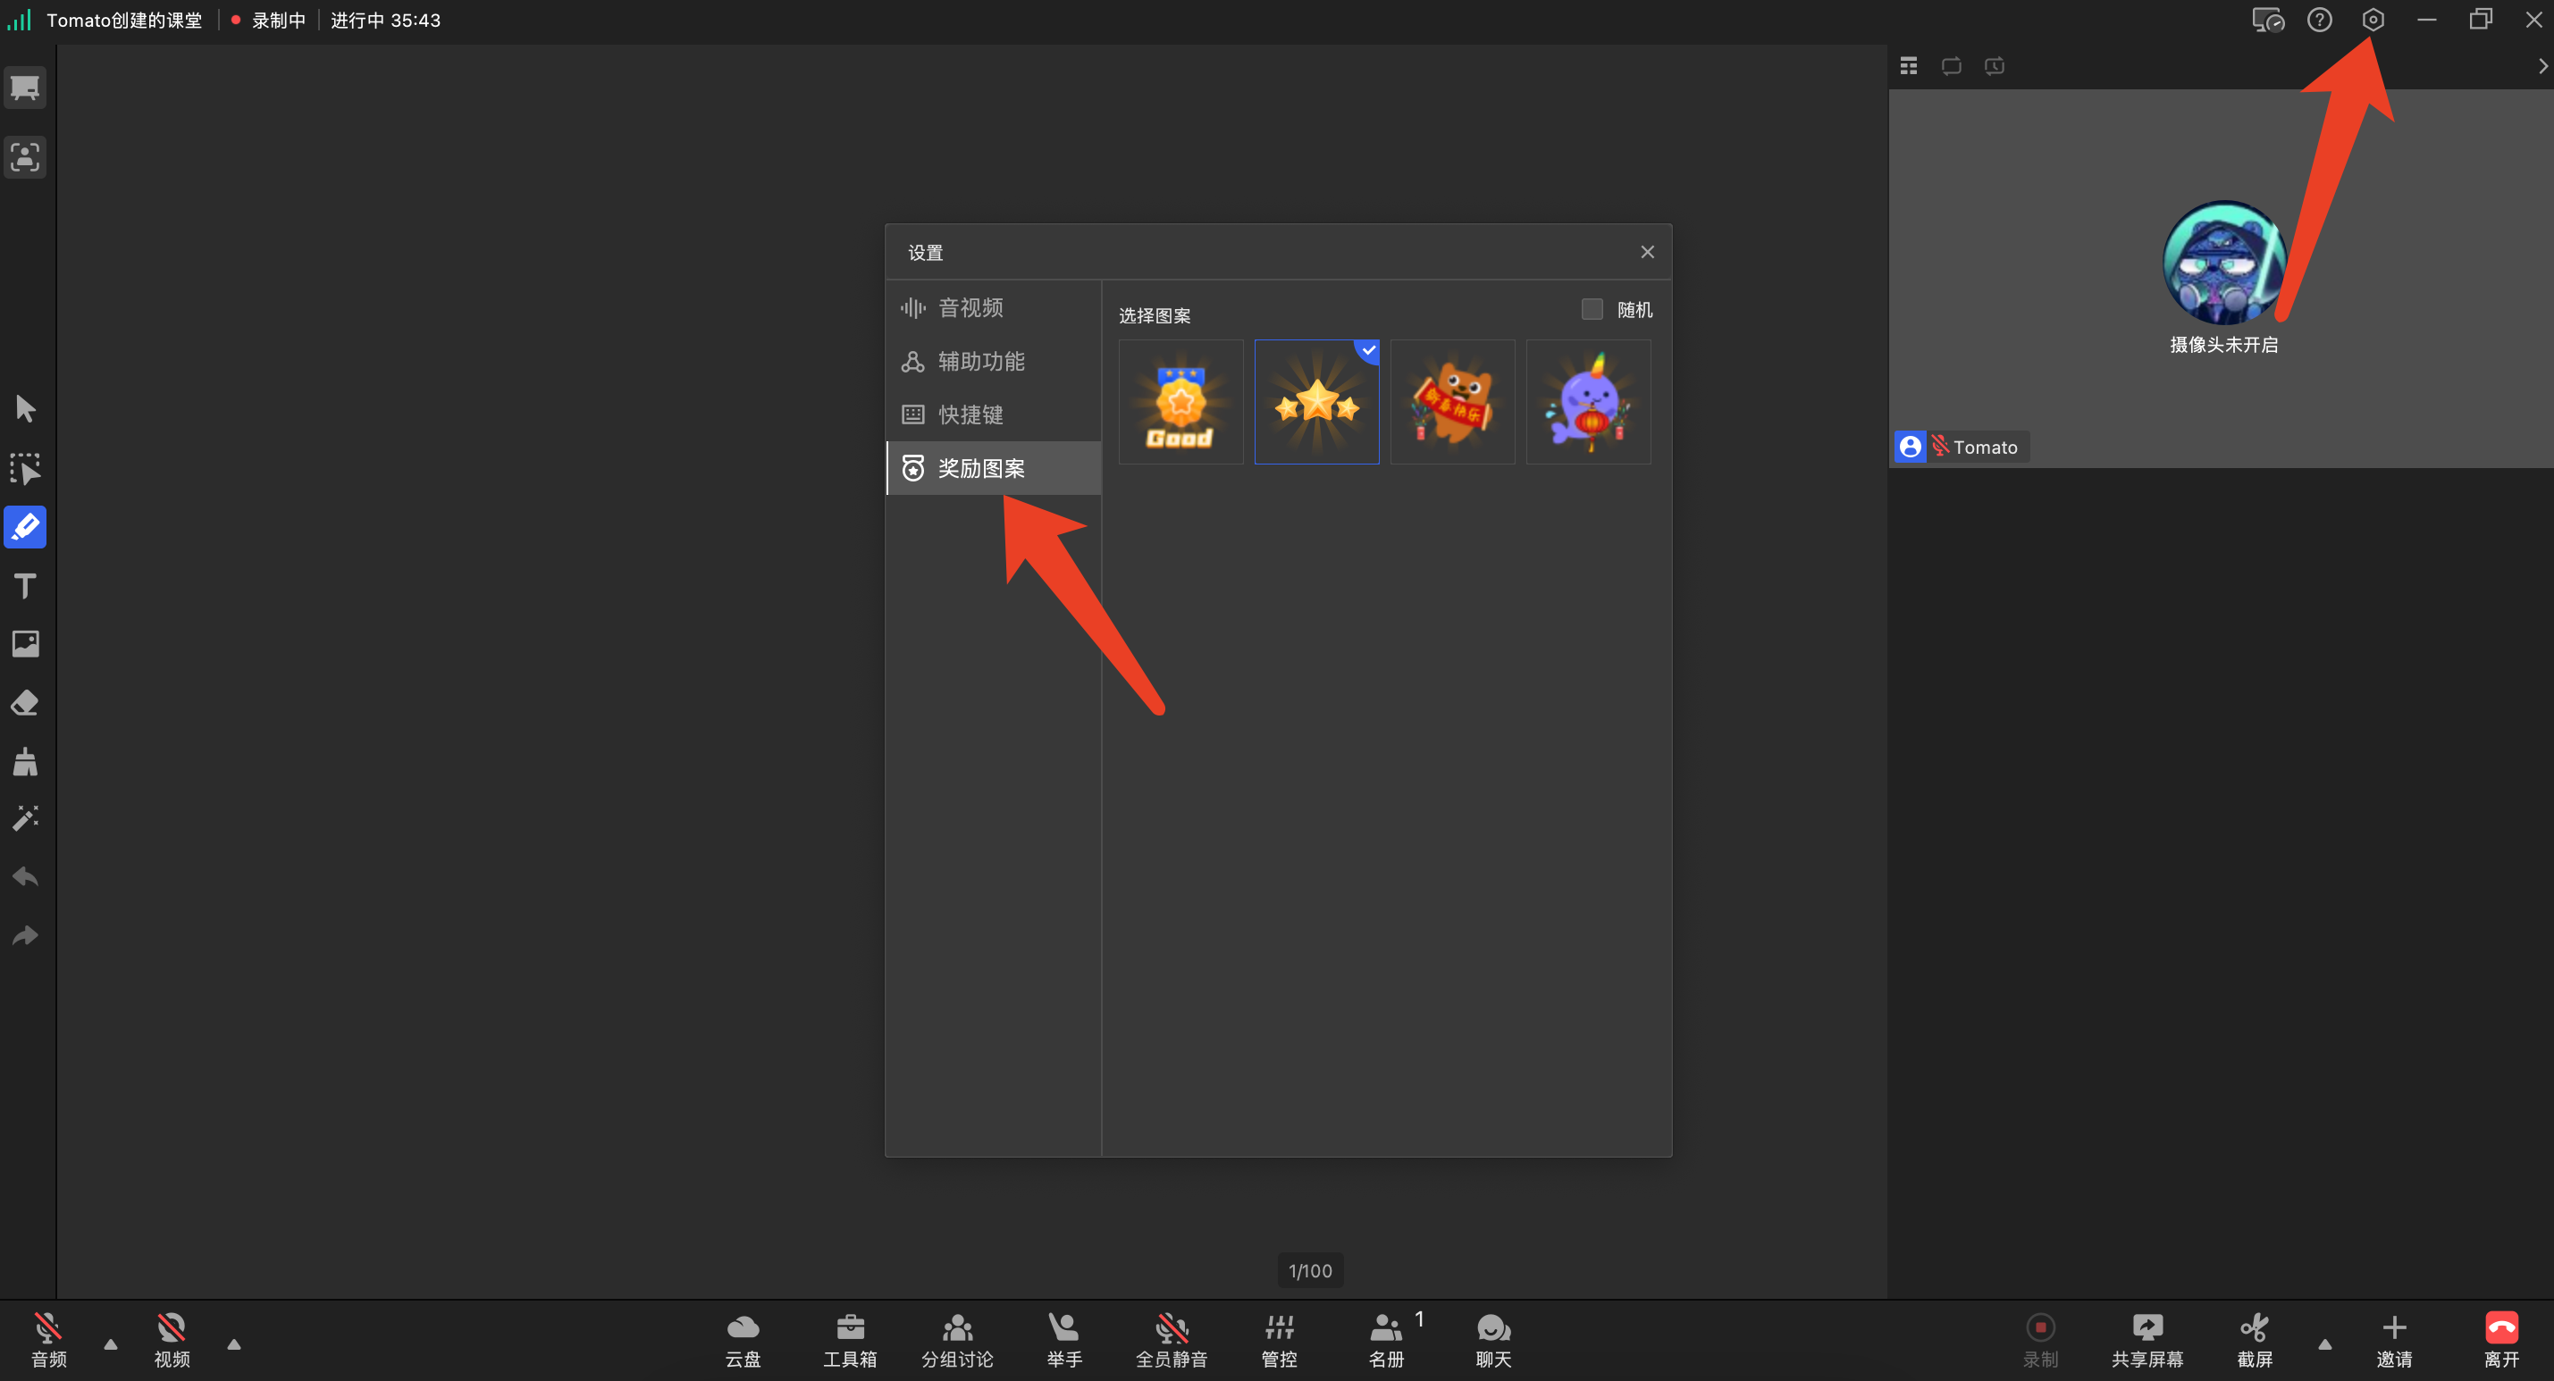
Task: Click the 录制中 recording status
Action: click(268, 20)
